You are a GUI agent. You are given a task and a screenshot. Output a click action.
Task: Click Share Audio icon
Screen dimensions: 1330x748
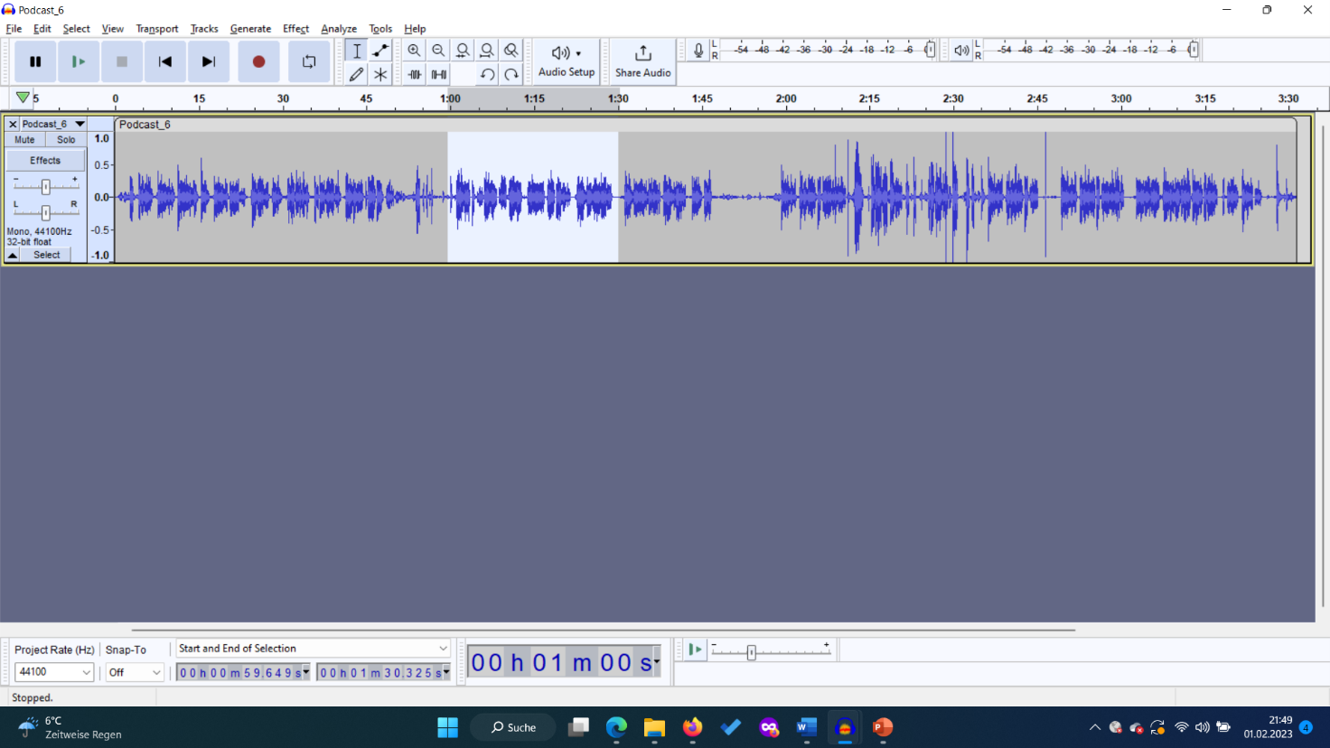642,61
